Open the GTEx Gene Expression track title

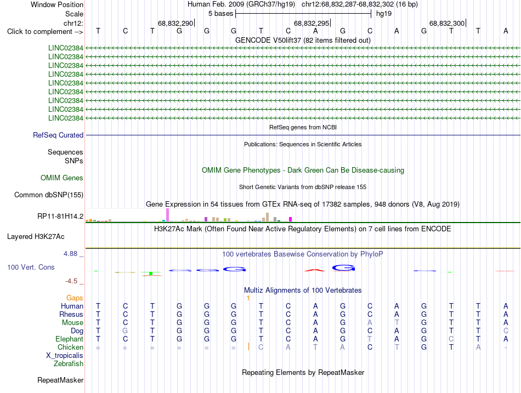point(303,204)
